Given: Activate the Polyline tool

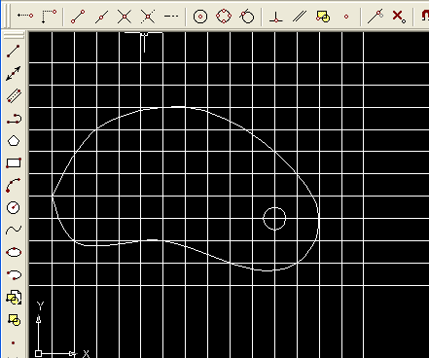Looking at the screenshot, I should tap(14, 119).
